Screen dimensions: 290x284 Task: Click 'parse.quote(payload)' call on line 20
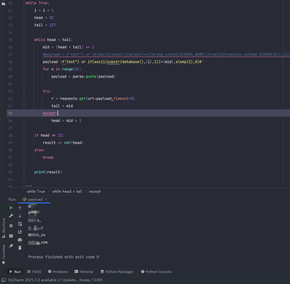coord(94,77)
